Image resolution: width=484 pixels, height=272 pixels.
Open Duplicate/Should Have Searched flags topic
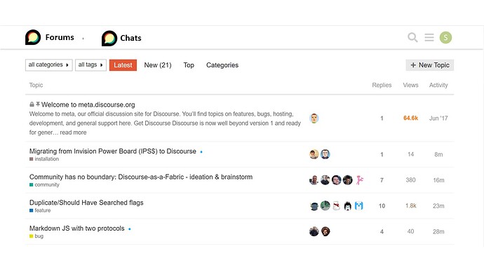(86, 203)
